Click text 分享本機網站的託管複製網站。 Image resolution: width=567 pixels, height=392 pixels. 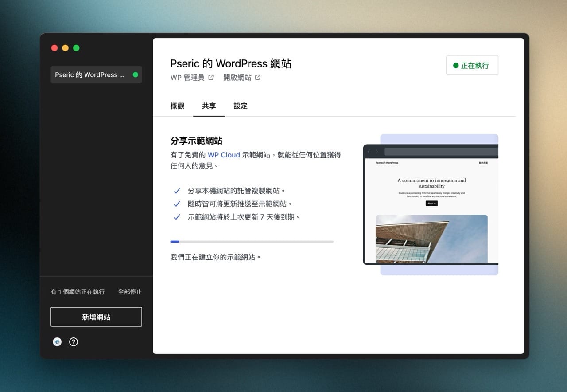(237, 191)
